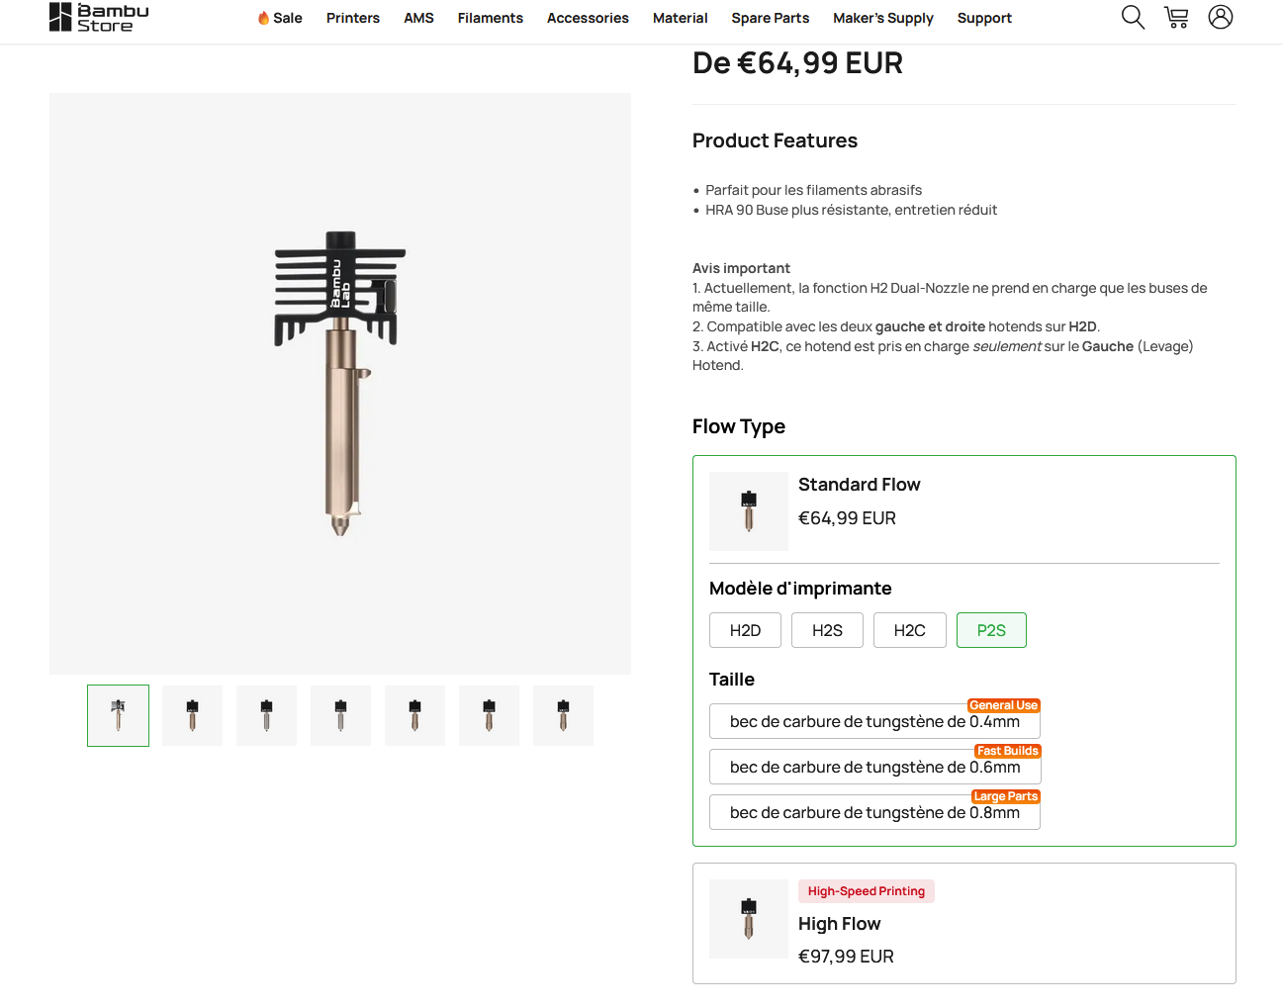This screenshot has width=1282, height=1008.
Task: Choose the 0.8mm tungsten carbide nozzle
Action: pyautogui.click(x=874, y=813)
